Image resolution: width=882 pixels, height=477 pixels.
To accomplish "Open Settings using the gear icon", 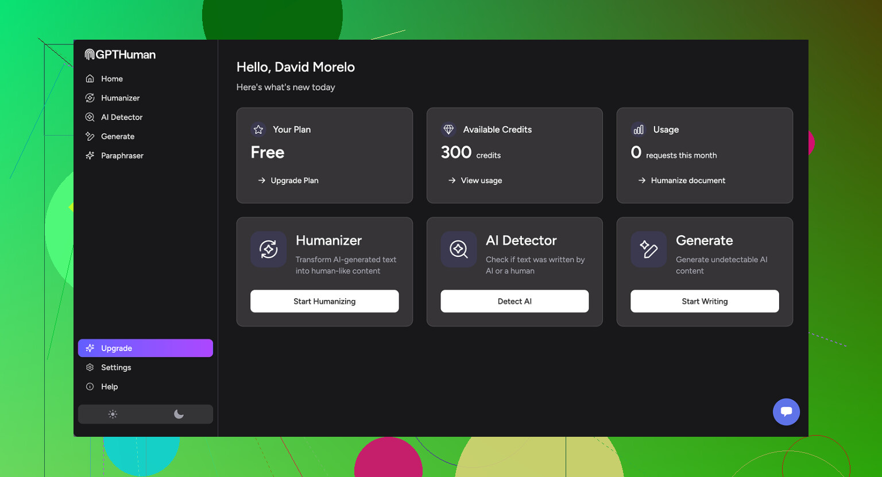I will click(90, 367).
